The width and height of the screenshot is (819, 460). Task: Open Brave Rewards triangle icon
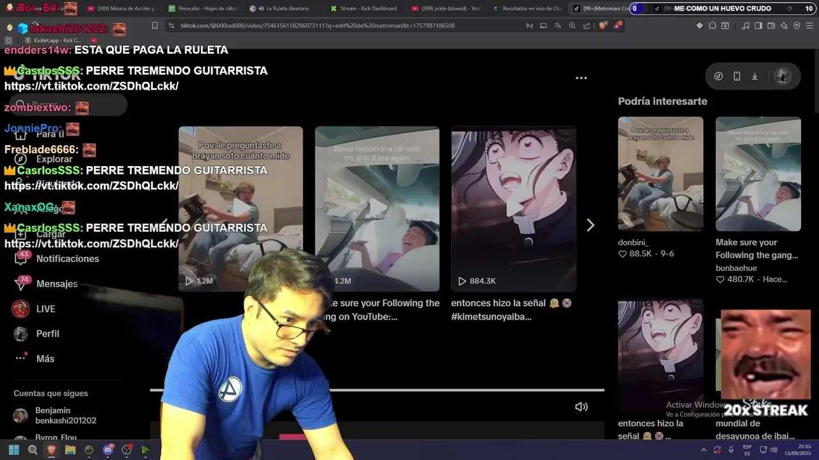click(x=617, y=26)
